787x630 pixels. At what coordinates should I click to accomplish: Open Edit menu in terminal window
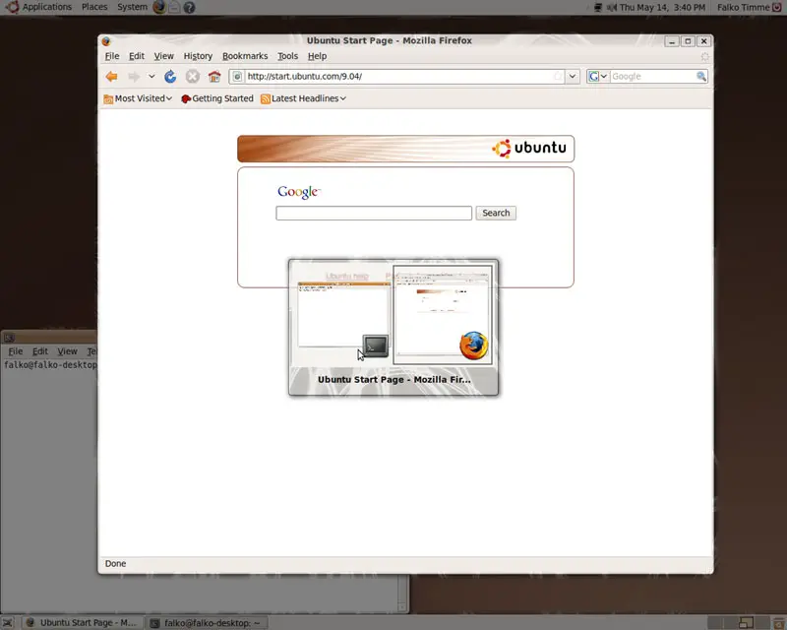[40, 351]
